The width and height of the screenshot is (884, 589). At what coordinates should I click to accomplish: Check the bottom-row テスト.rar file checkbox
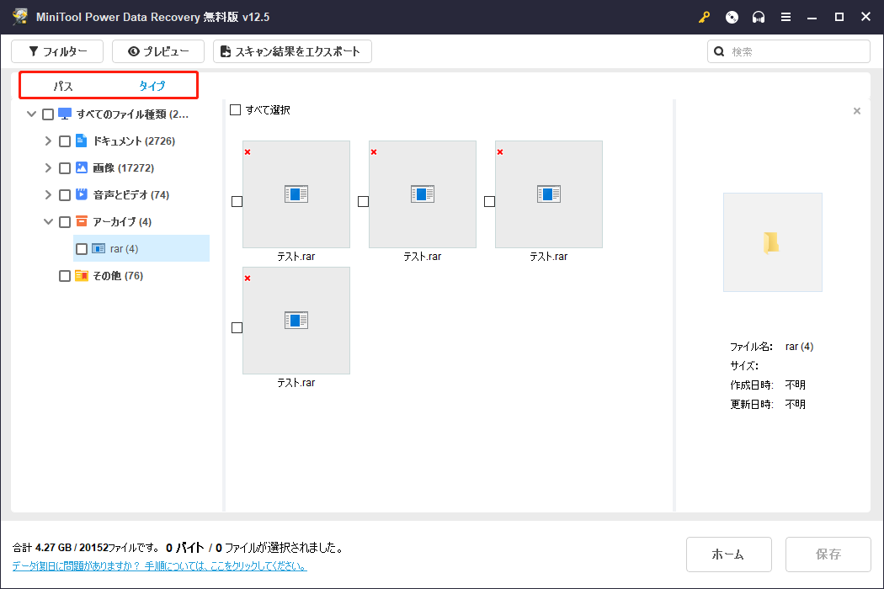(237, 327)
